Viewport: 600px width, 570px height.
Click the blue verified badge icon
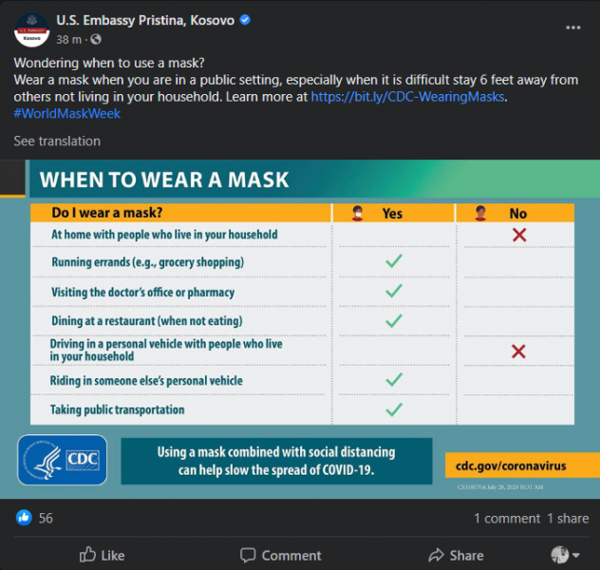tap(245, 20)
